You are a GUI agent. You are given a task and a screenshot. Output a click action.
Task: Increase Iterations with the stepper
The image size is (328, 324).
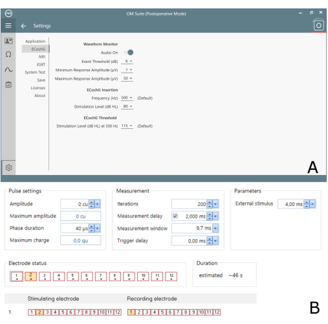210,202
